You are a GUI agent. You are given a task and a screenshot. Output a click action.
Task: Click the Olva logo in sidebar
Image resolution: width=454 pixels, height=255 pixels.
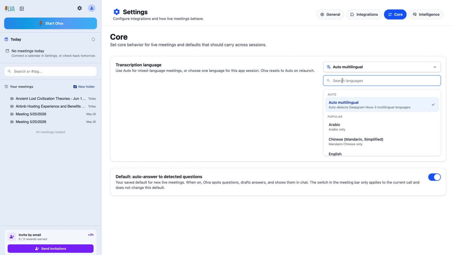pyautogui.click(x=10, y=8)
